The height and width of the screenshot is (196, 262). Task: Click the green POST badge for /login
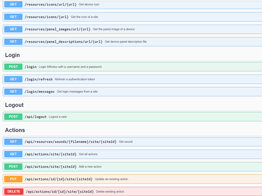click(x=13, y=67)
